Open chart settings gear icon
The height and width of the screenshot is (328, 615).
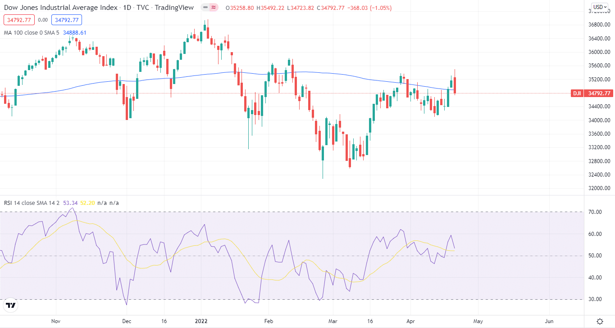(x=600, y=321)
